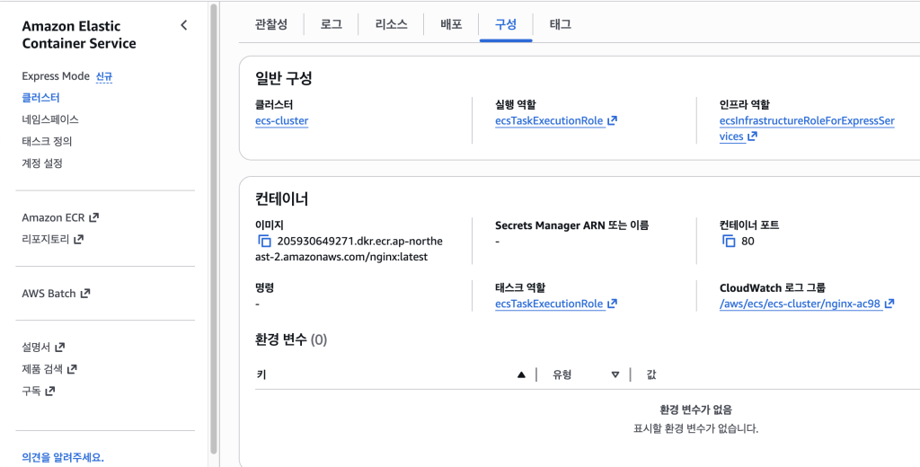
Task: Click external link icon beside 리포지토리
Action: tap(78, 240)
